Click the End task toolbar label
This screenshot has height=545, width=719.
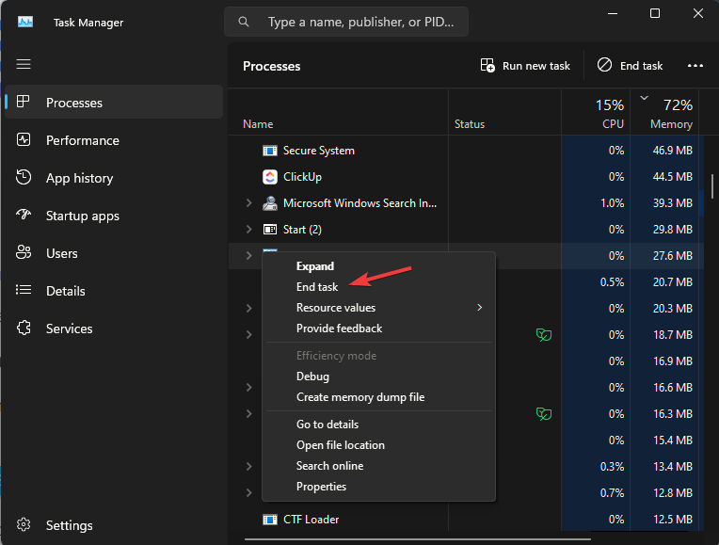pyautogui.click(x=641, y=66)
